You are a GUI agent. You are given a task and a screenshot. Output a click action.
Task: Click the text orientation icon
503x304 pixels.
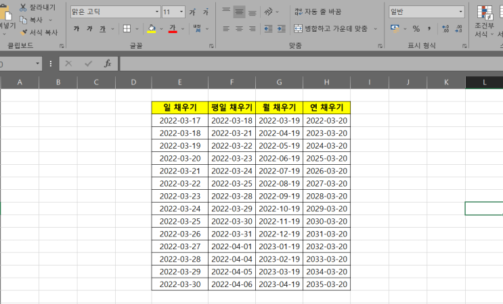pos(269,12)
